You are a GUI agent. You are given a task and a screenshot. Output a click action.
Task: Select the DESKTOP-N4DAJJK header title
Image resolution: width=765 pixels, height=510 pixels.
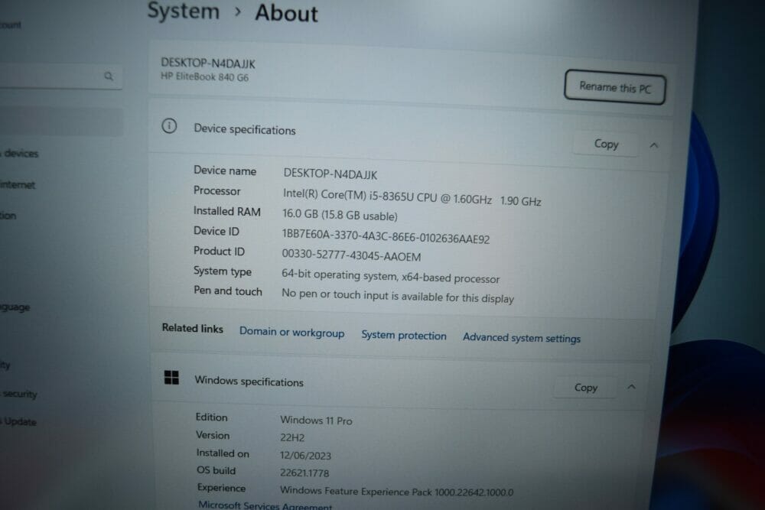(208, 63)
